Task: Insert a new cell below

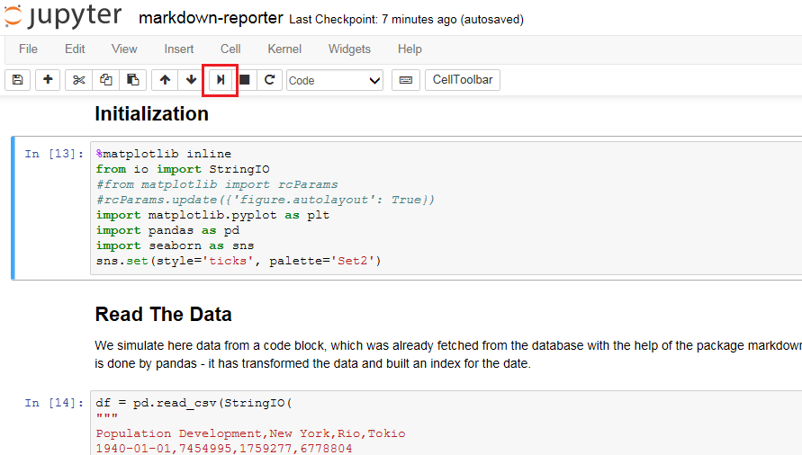Action: point(48,80)
